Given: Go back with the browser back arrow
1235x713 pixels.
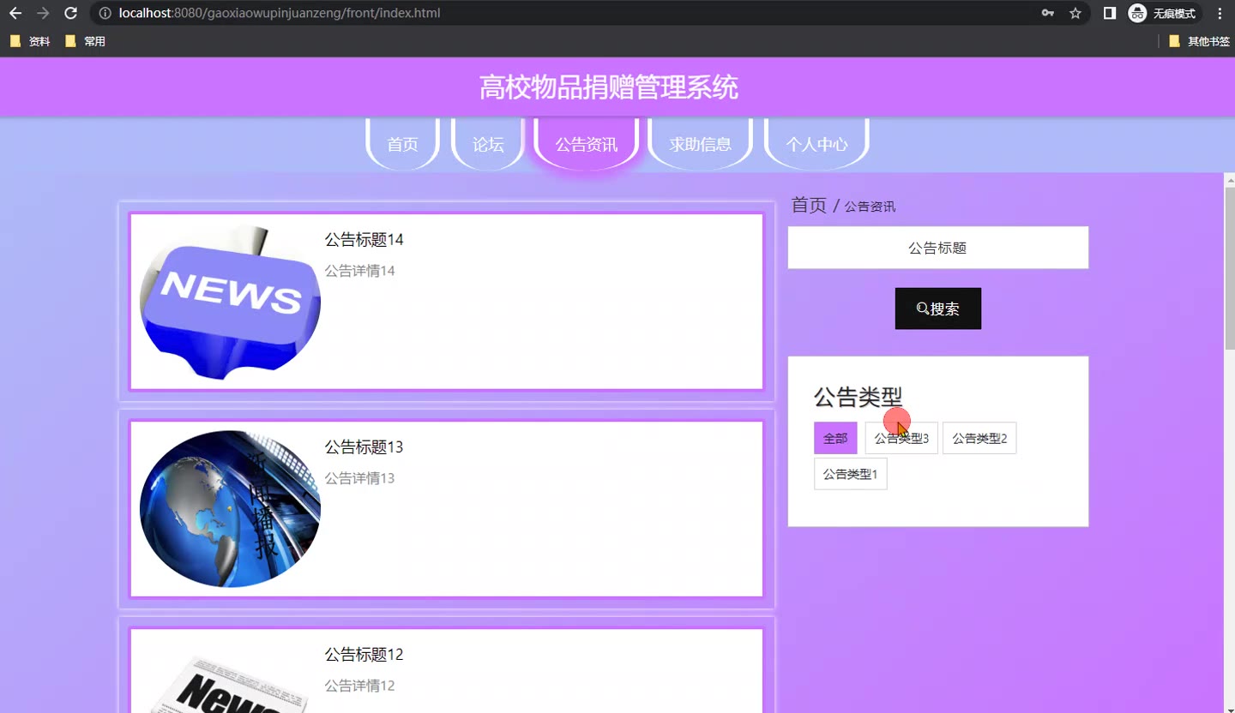Looking at the screenshot, I should point(15,13).
